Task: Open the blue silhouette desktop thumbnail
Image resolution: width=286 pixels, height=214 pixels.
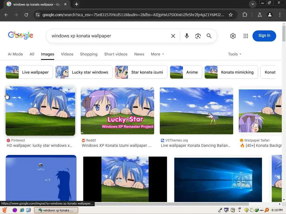Action: click(41, 178)
